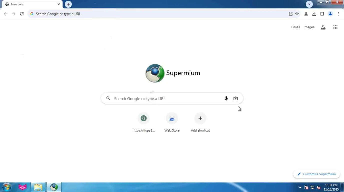
Task: Open the downloads toolbar icon
Action: click(x=314, y=14)
